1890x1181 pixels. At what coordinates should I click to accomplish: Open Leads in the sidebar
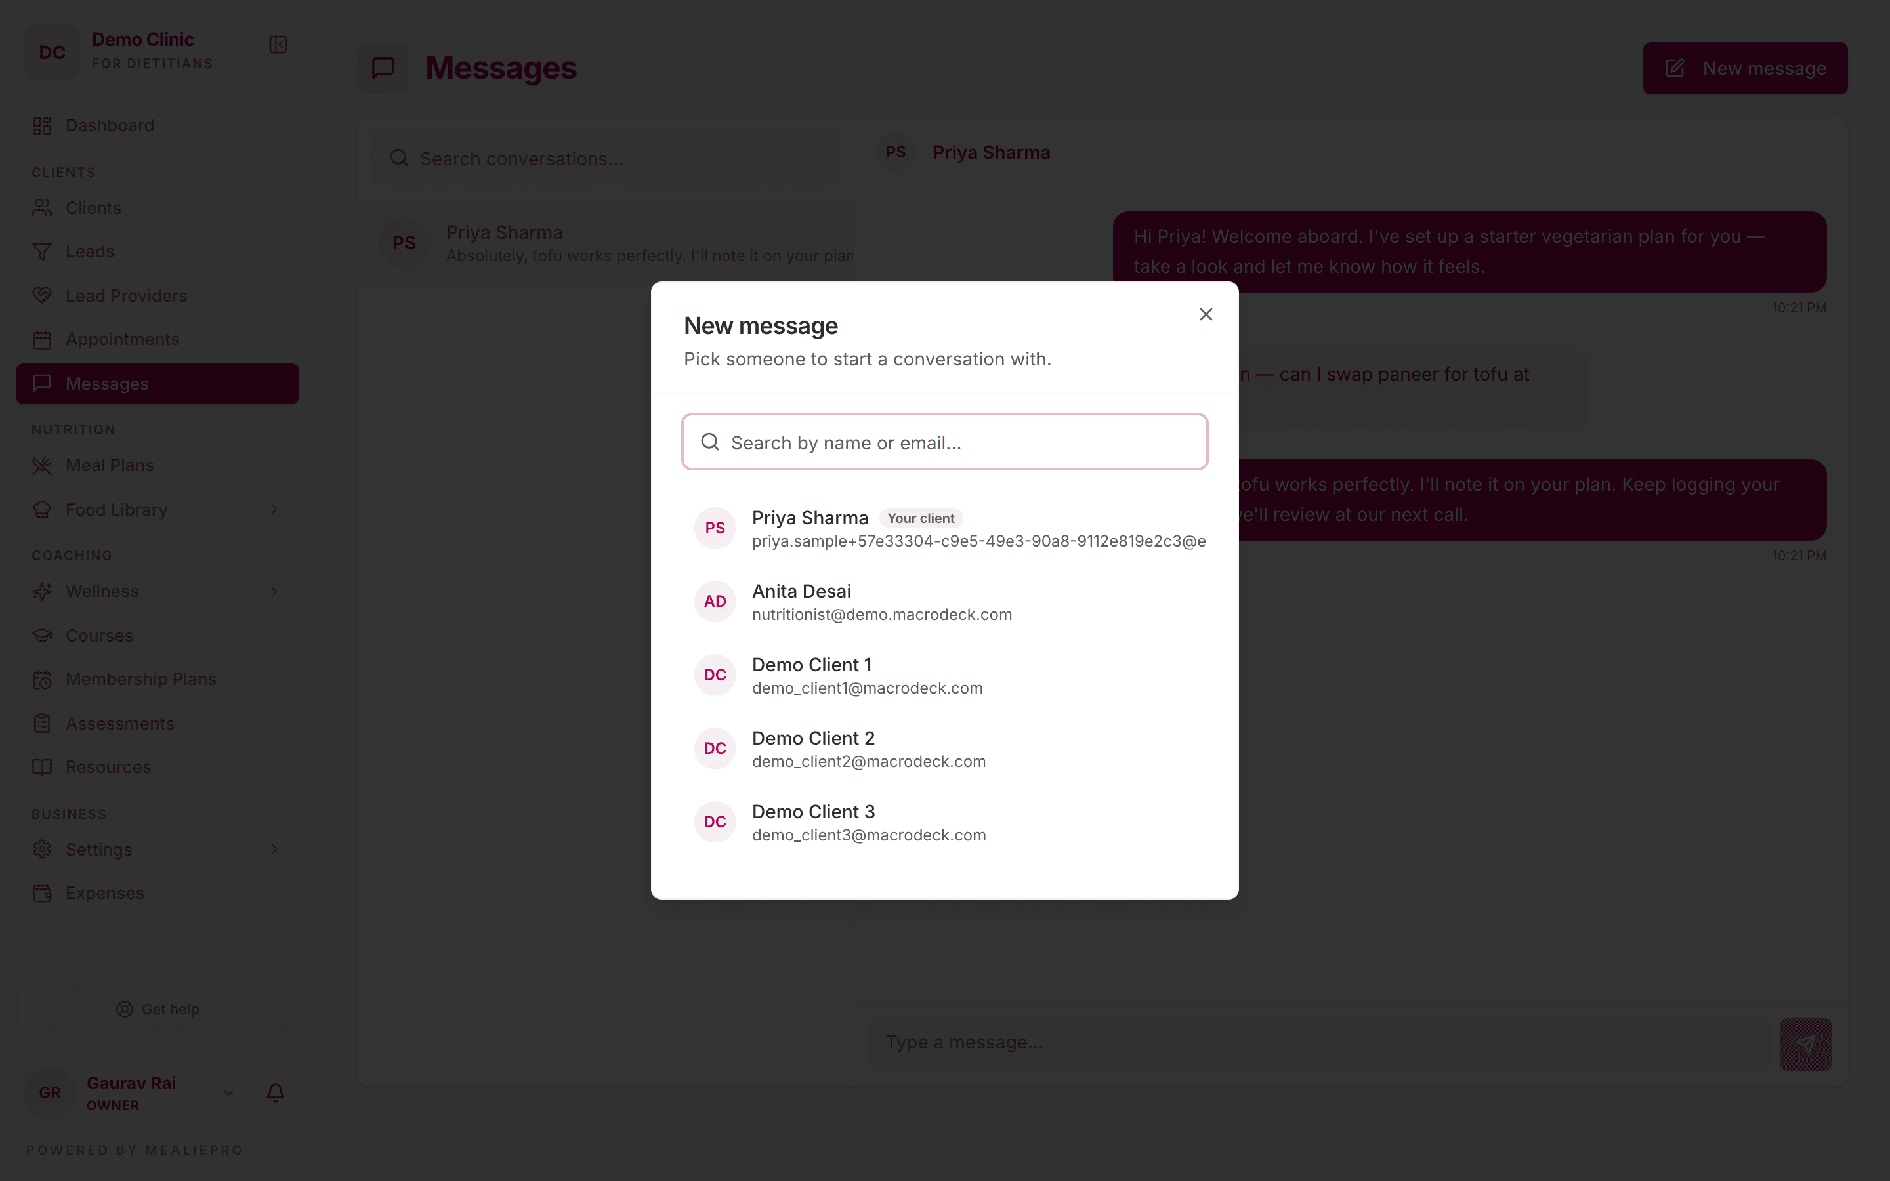click(x=157, y=251)
